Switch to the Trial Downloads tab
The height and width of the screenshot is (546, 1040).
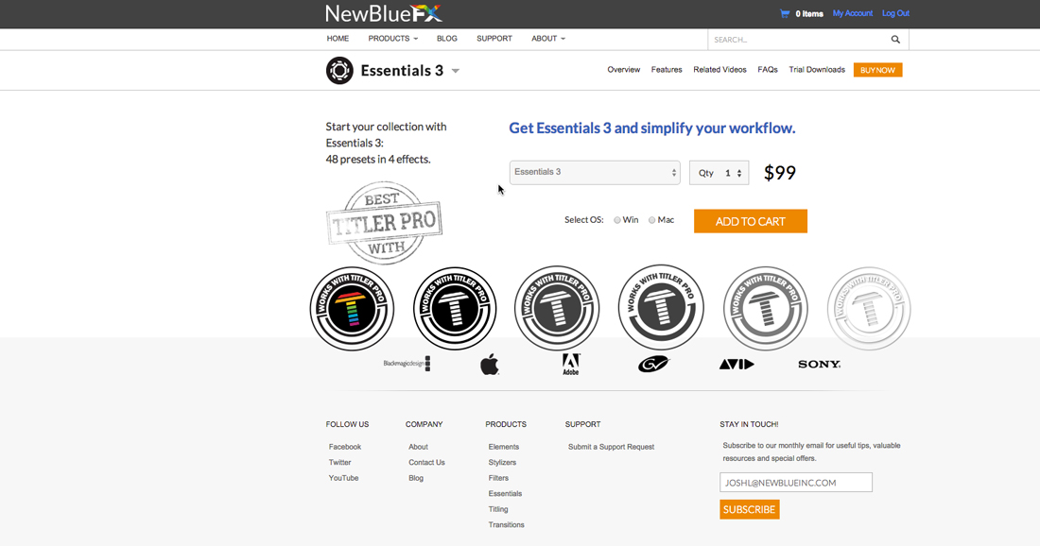(x=817, y=70)
